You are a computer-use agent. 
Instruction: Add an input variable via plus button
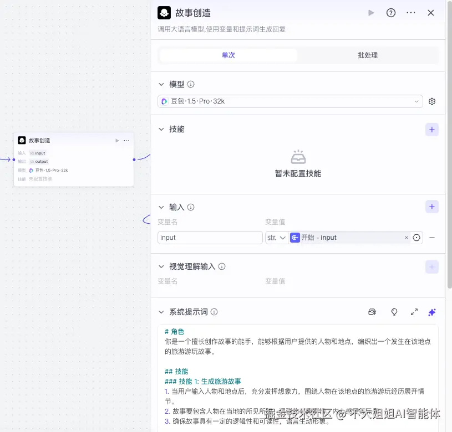[x=432, y=207]
